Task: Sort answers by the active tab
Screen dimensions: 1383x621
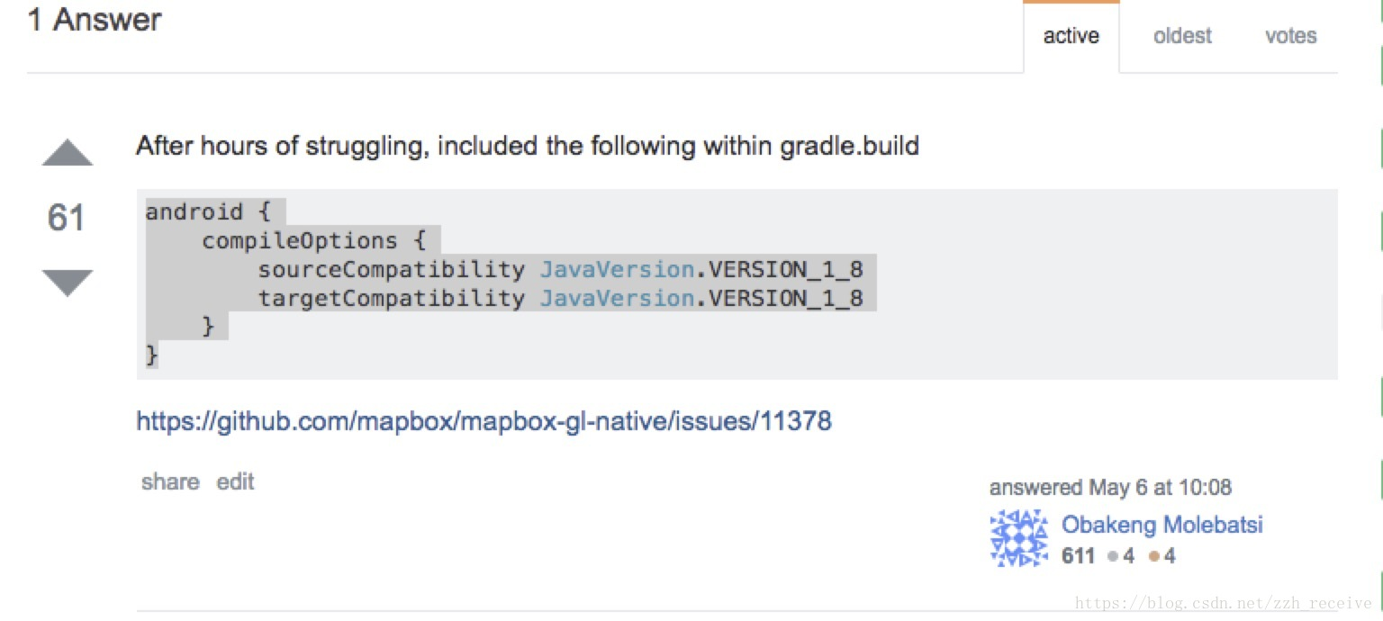Action: coord(1071,36)
